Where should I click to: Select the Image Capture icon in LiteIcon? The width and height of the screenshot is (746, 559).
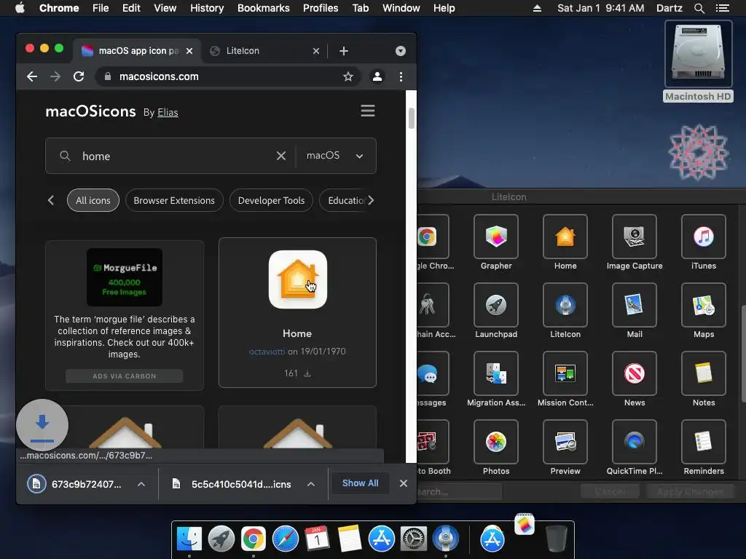[635, 237]
